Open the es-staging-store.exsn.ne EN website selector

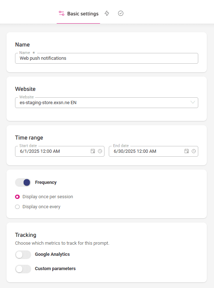coord(107,103)
